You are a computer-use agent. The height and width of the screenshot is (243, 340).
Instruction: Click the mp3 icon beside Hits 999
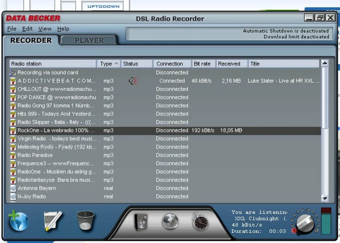pyautogui.click(x=13, y=114)
